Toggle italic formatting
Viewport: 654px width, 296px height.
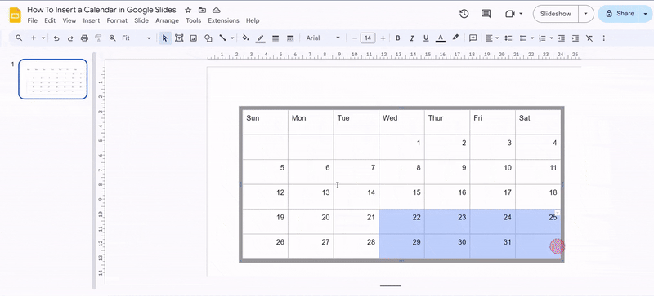[x=412, y=38]
